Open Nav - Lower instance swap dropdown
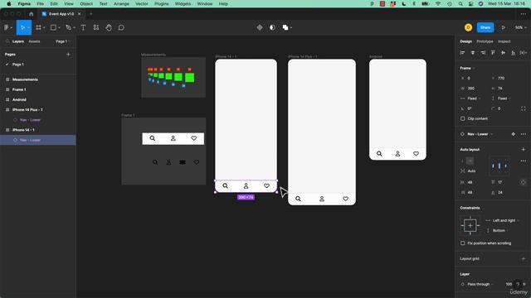Screen dimensions: 531x298 click(x=480, y=134)
